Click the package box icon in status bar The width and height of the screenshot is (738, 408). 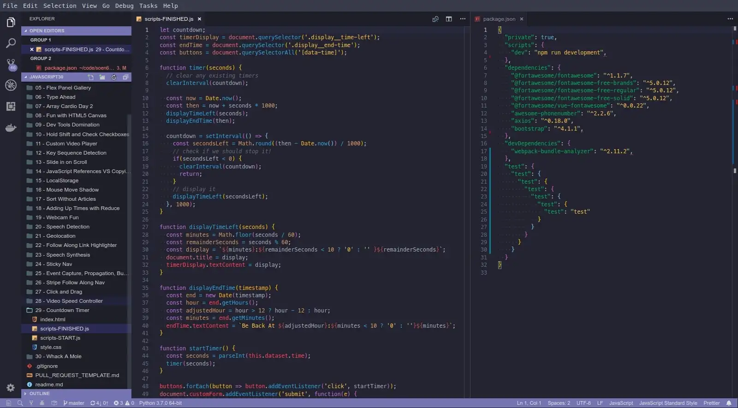pyautogui.click(x=54, y=403)
